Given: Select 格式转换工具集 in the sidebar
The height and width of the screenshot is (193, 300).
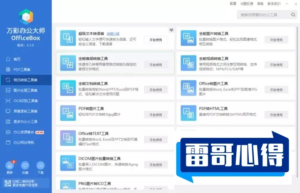Looking at the screenshot, I should (26, 80).
